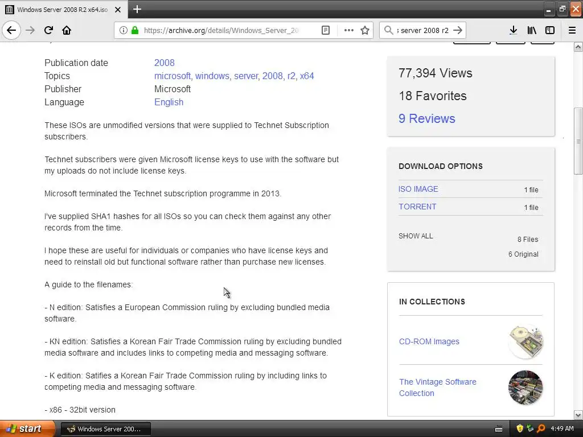
Task: Open the CD-ROM Images collection
Action: [429, 341]
